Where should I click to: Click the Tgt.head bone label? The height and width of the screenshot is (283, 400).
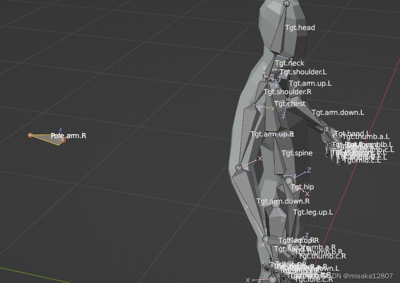[x=300, y=27]
